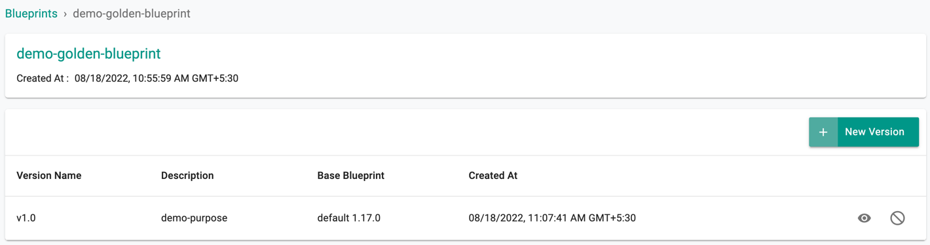Click the demo-purpose description cell
This screenshot has height=245, width=930.
tap(195, 218)
